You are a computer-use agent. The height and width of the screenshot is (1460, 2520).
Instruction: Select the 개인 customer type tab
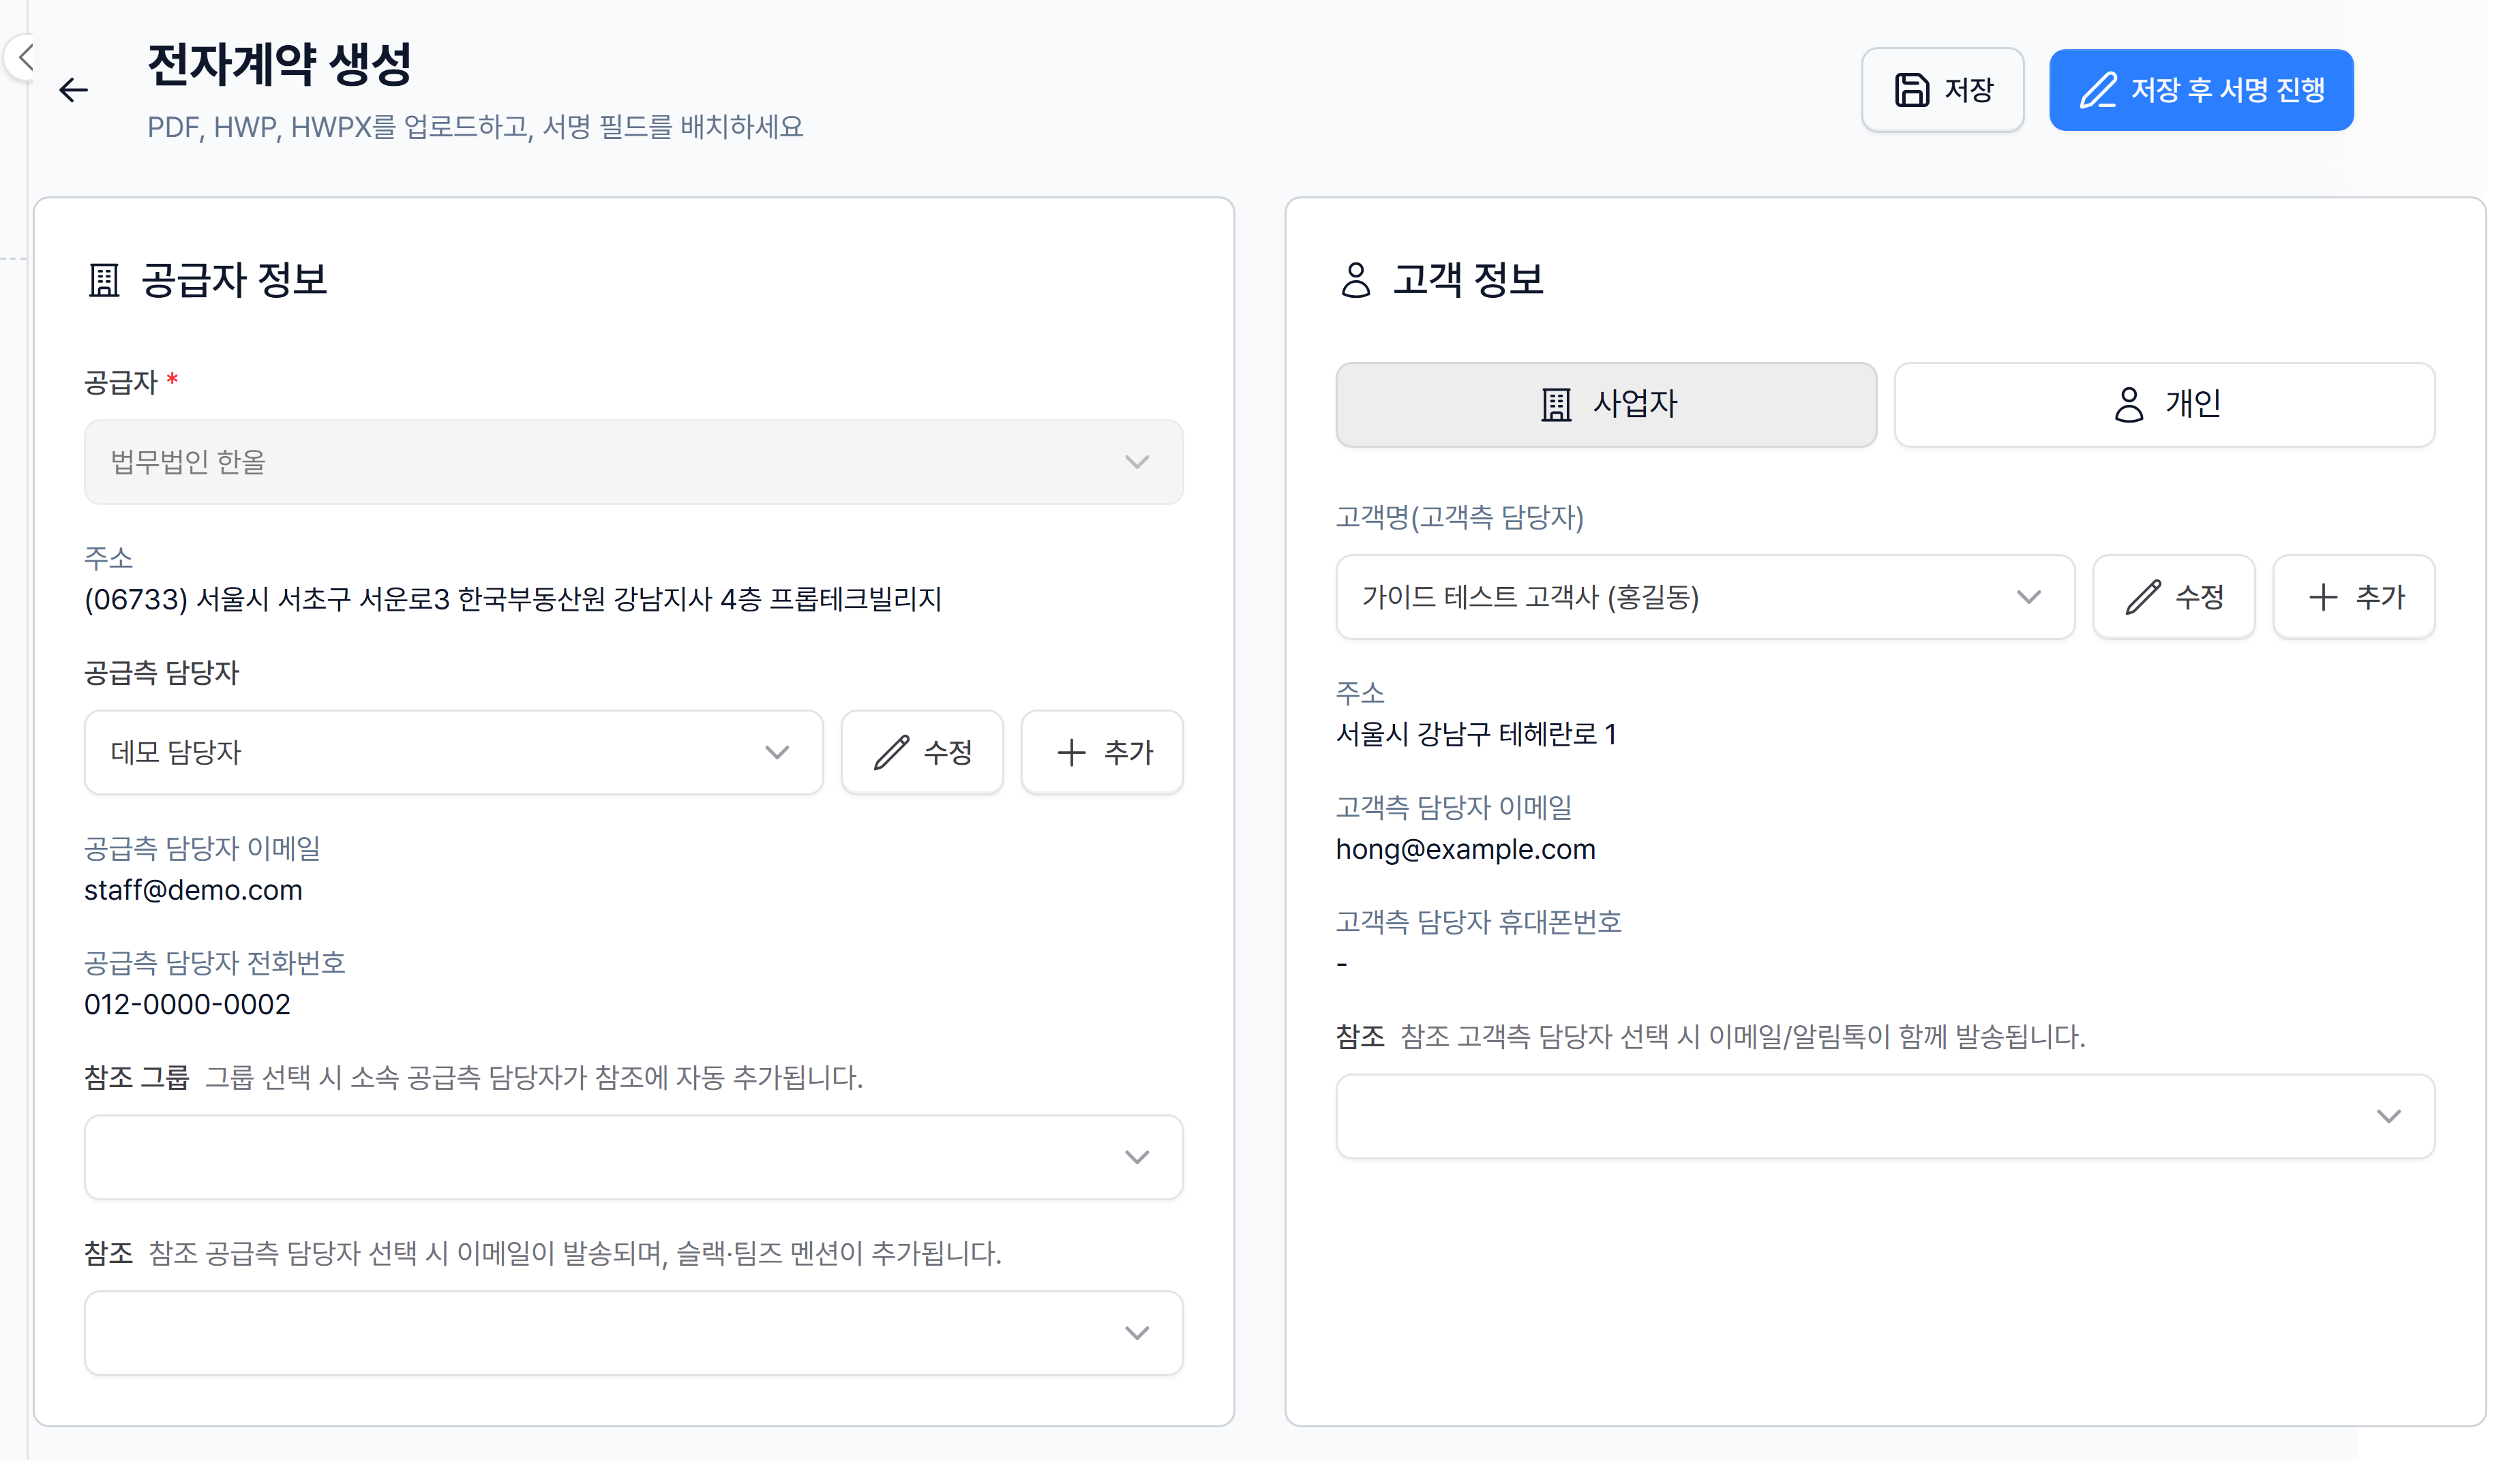[2165, 405]
